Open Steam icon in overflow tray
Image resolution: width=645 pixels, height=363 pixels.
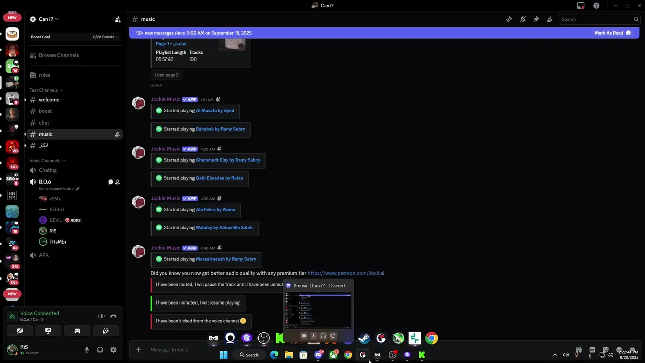coord(364,338)
